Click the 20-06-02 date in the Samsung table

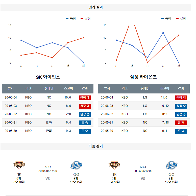point(107,114)
